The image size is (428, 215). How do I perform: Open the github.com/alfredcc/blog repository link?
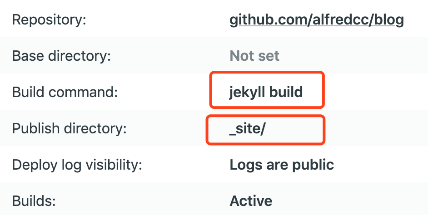click(316, 20)
